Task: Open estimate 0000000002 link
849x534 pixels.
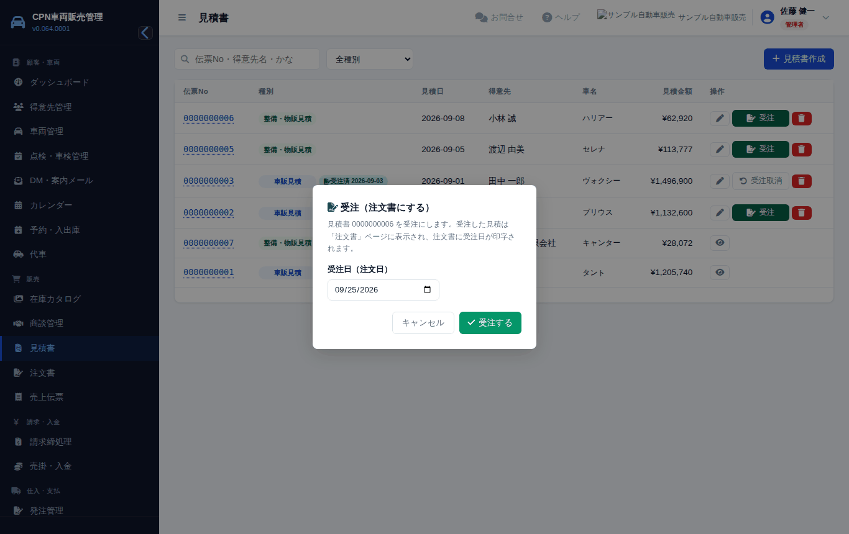Action: point(208,212)
